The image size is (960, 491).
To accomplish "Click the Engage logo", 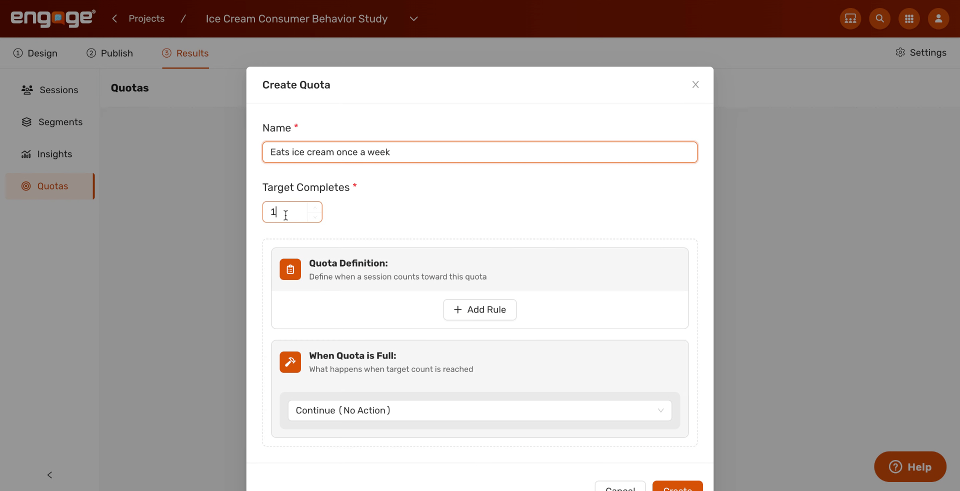I will 53,18.
